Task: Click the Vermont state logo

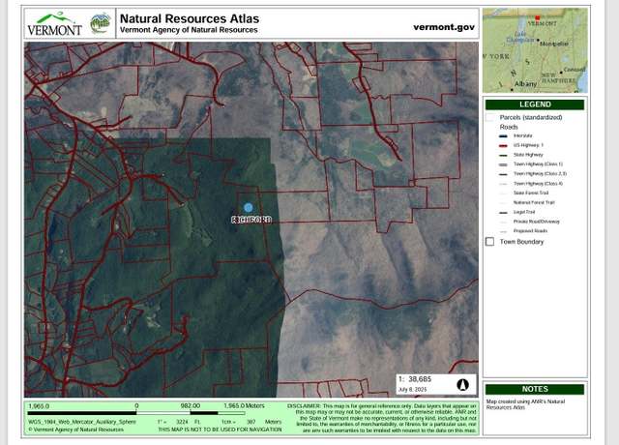Action: [x=54, y=23]
